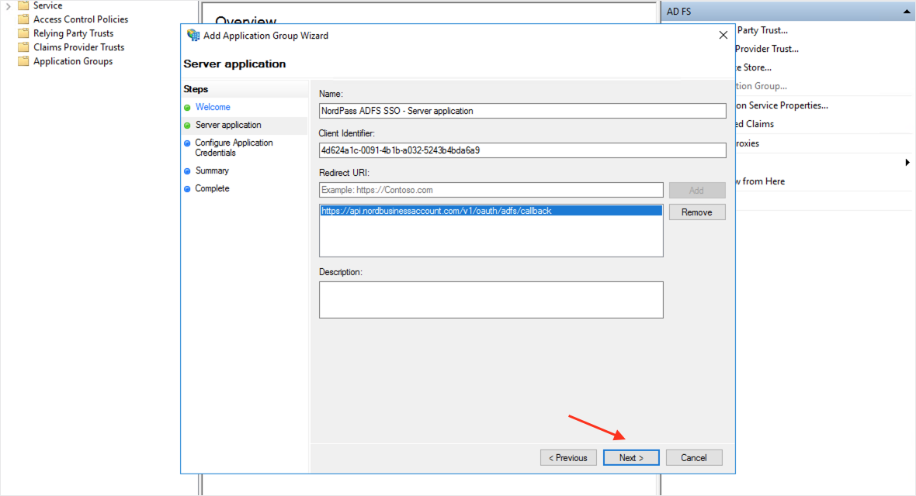916x496 pixels.
Task: Open Claims Provider Trusts in the tree
Action: [79, 47]
